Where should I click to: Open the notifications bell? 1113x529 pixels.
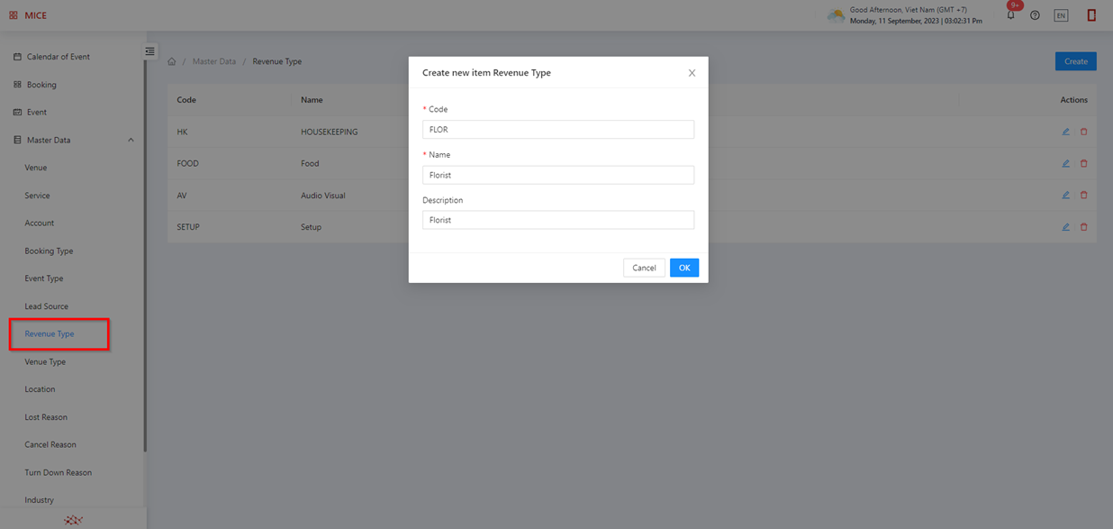point(1010,15)
